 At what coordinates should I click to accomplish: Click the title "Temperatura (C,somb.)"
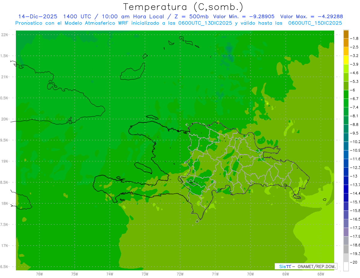pos(183,7)
